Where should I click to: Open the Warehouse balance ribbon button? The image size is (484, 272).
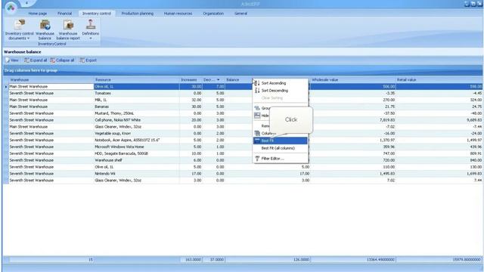pos(45,30)
